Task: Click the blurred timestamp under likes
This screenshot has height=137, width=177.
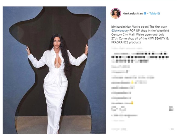Action: [118, 120]
